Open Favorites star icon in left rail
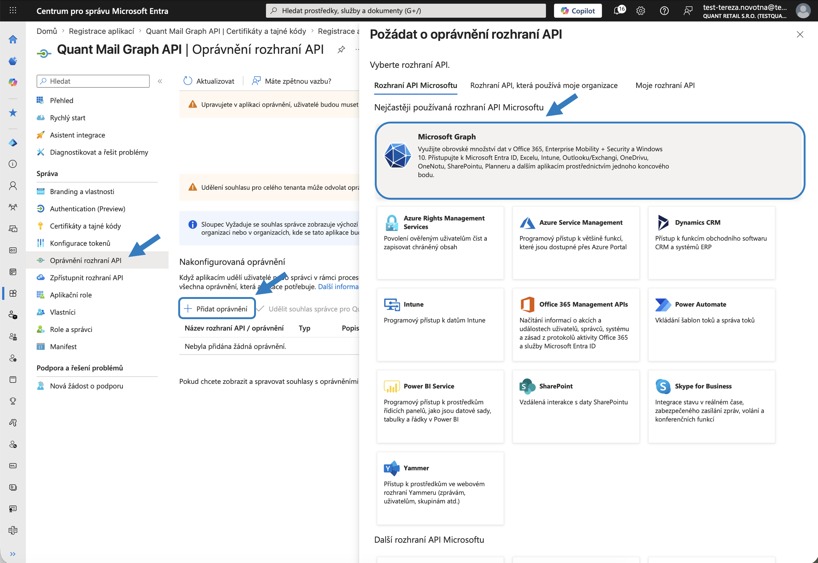818x563 pixels. click(x=13, y=113)
